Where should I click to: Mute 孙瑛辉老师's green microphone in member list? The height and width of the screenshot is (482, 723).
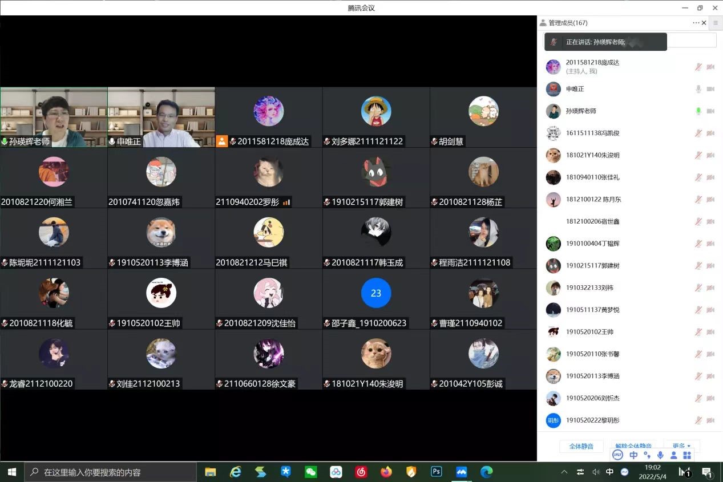tap(698, 111)
